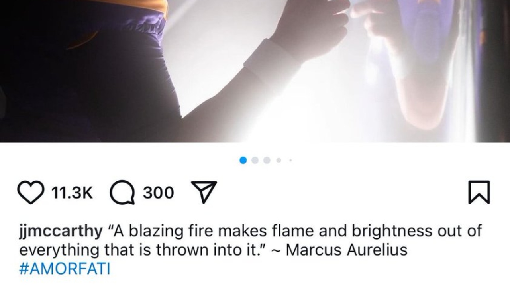Click the name Marcus Aurelius in the caption
This screenshot has height=285, width=510.
click(x=347, y=250)
